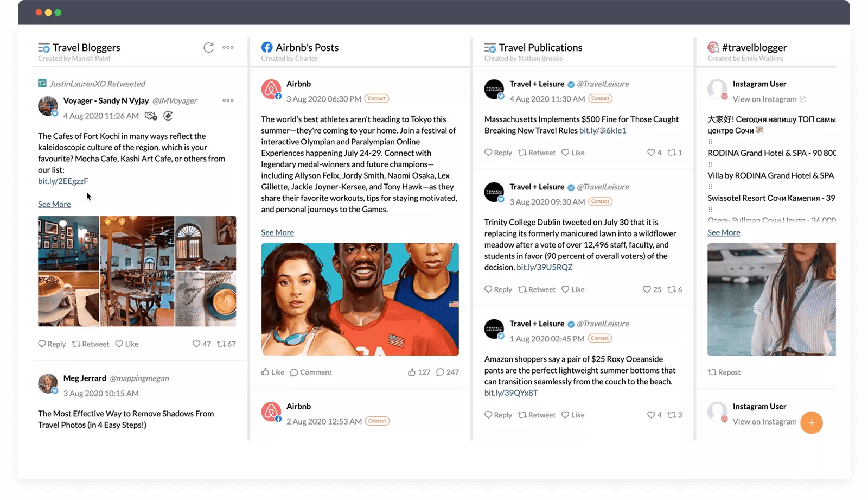The height and width of the screenshot is (500, 868).
Task: Open the bit.ly/3i6kIe1 link
Action: 603,131
